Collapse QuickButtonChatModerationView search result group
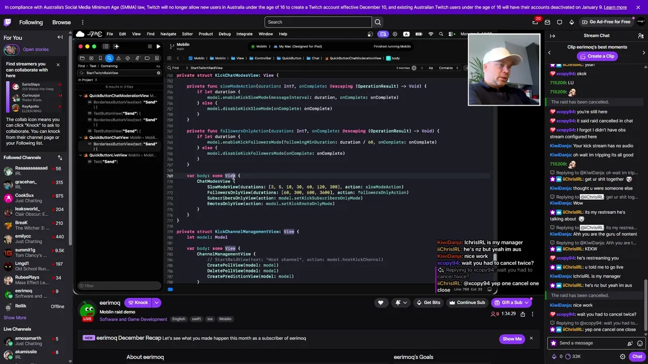Screen dimensions: 648x364 pyautogui.click(x=80, y=96)
